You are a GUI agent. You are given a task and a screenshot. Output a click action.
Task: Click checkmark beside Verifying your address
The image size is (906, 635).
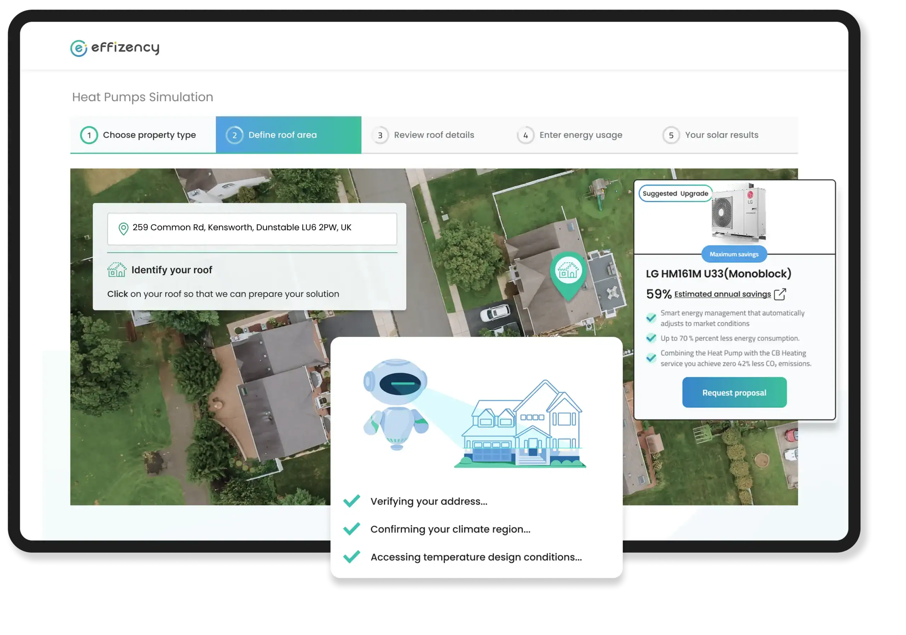tap(351, 501)
